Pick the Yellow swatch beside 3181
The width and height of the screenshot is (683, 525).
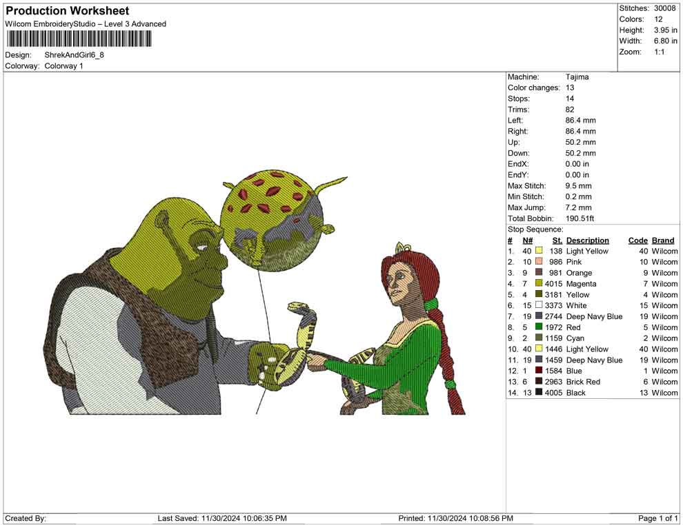click(x=539, y=294)
